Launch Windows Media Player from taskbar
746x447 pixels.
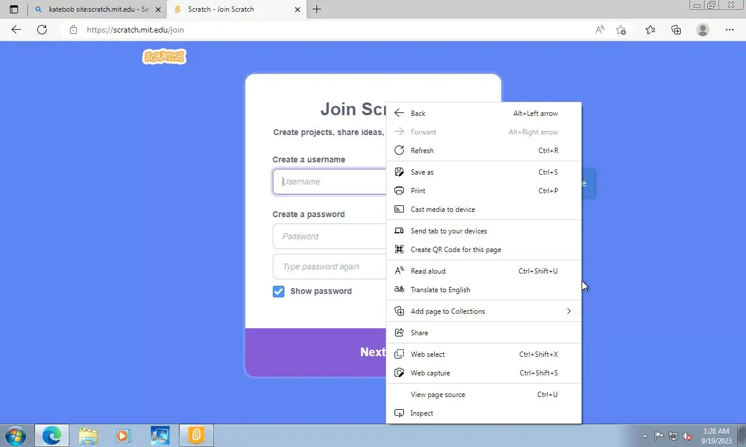tap(123, 435)
